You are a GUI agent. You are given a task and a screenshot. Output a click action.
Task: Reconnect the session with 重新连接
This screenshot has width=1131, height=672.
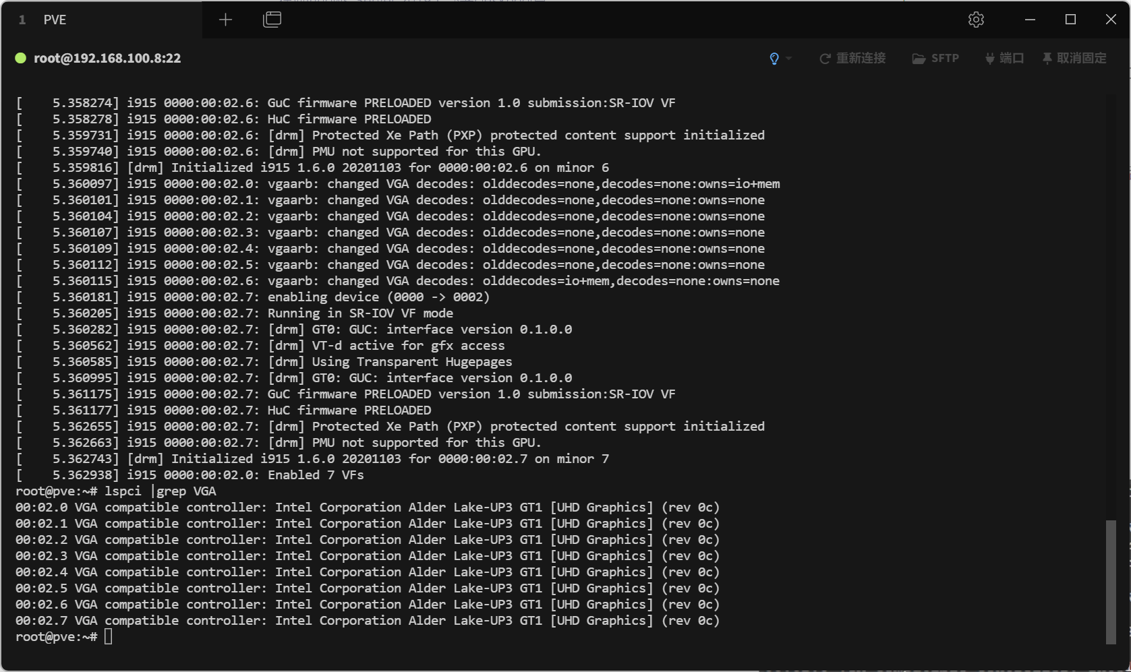point(852,59)
